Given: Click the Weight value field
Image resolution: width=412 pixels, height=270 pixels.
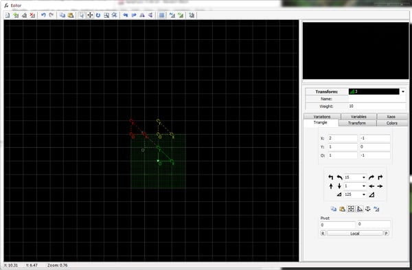Looking at the screenshot, I should (377, 106).
